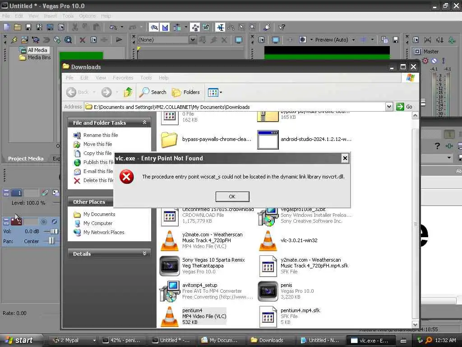Click the Remove Selected Media red X
This screenshot has width=462, height=347.
click(x=83, y=40)
